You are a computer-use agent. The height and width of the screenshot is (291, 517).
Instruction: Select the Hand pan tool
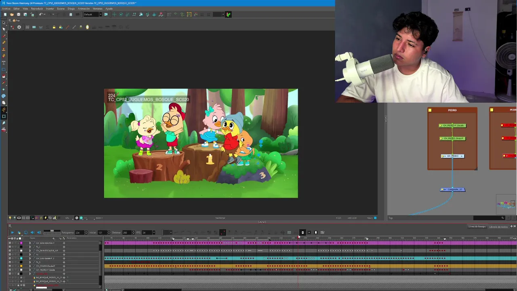(4, 103)
